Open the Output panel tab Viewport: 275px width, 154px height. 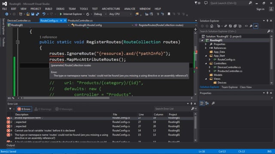(x=11, y=145)
